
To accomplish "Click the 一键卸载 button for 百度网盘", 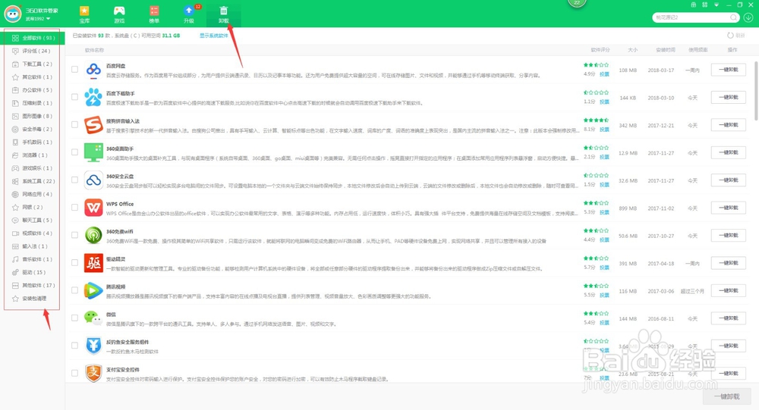I will [728, 70].
